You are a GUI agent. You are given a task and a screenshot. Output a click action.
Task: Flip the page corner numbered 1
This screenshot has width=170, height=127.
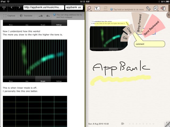tap(167, 124)
